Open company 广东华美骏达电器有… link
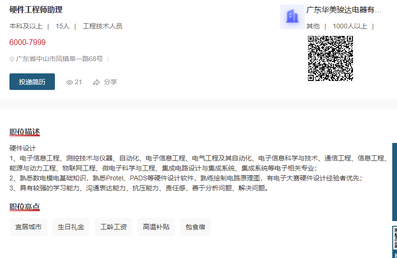The image size is (397, 258). [344, 10]
